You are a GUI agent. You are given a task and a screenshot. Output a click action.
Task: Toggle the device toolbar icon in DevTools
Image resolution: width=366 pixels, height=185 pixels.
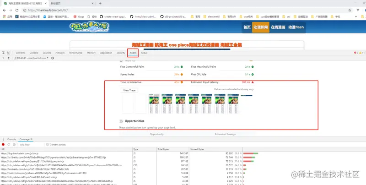pos(8,53)
